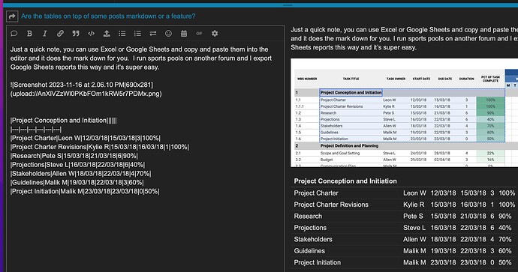Click the 'Project Initiation' cell in the preview table
The width and height of the screenshot is (518, 272).
pos(317,262)
